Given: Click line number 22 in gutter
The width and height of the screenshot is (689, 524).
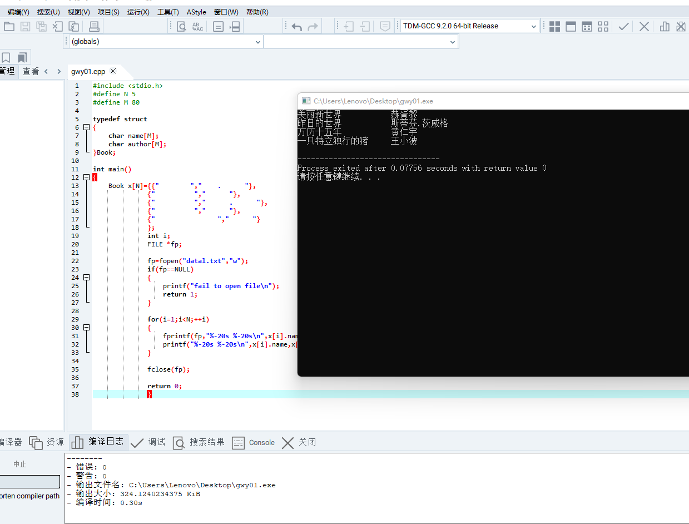Looking at the screenshot, I should click(75, 261).
